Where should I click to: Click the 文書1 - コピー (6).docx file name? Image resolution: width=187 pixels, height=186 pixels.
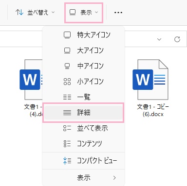pyautogui.click(x=153, y=110)
